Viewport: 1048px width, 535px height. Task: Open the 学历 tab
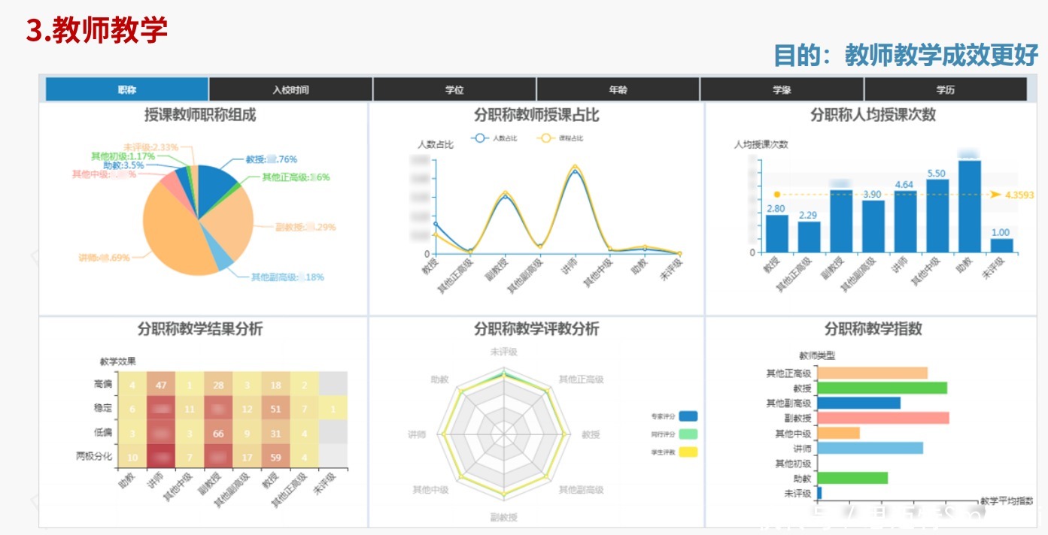pos(943,89)
